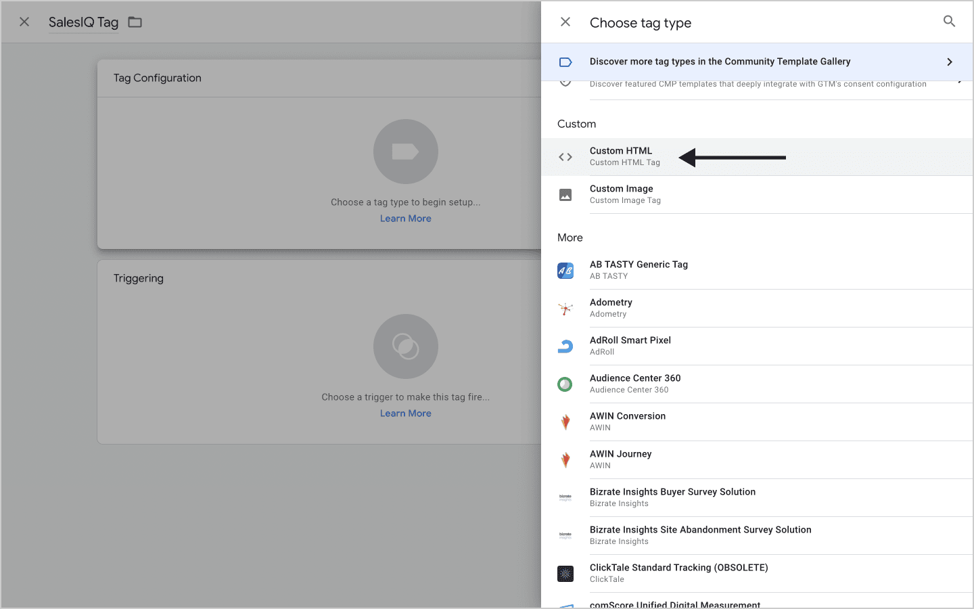Click the Triggering placeholder circles icon

click(406, 346)
